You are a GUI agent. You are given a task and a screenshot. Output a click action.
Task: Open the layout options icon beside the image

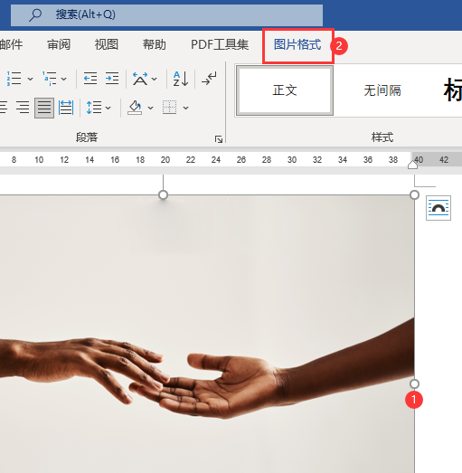pyautogui.click(x=438, y=208)
